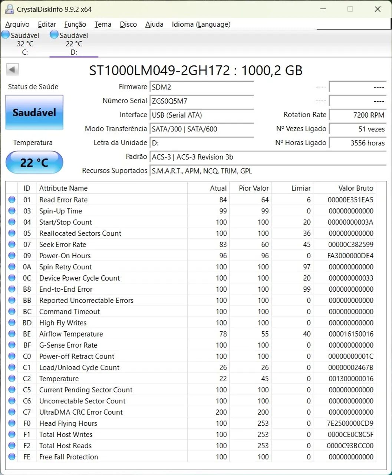Open the Arquivo menu
Image resolution: width=392 pixels, height=475 pixels.
(x=17, y=24)
